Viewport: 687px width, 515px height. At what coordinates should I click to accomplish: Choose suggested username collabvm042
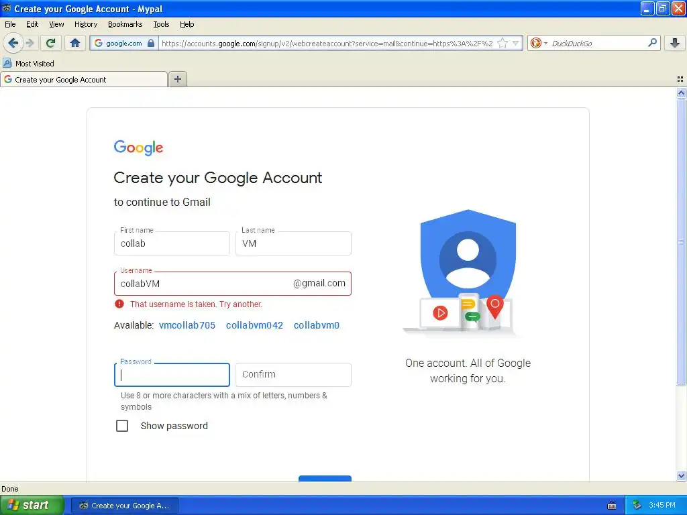click(254, 325)
